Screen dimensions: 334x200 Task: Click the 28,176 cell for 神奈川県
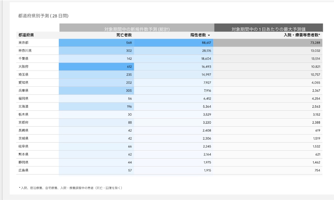174,51
